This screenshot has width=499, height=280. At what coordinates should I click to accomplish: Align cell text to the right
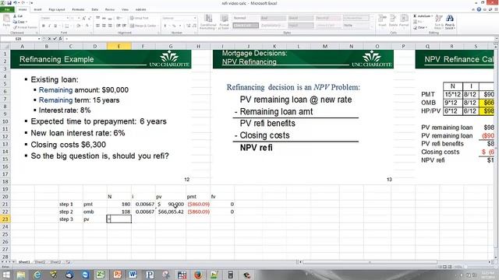[110, 26]
